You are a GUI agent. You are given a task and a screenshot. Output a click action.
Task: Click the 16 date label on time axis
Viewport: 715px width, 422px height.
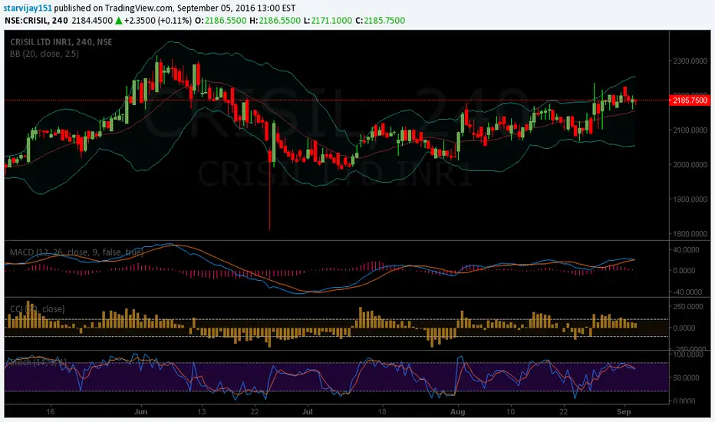[50, 411]
